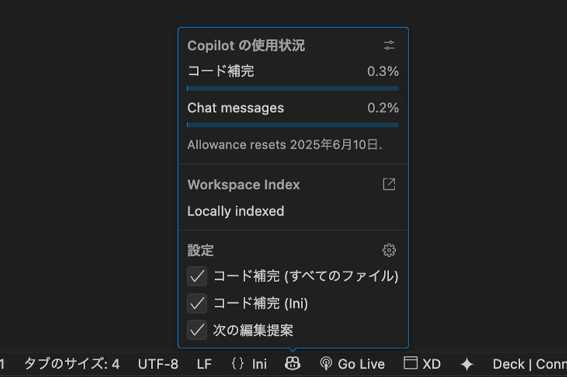This screenshot has height=377, width=567.
Task: Click the curly braces language icon
Action: 237,364
